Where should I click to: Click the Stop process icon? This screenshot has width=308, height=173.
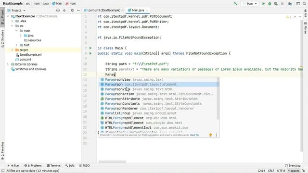[282, 3]
